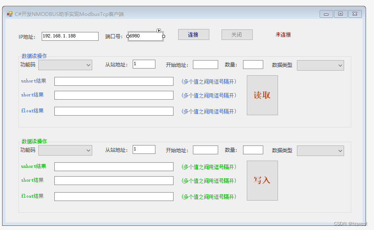Click the green float结果 text box
This screenshot has width=374, height=230.
(114, 196)
